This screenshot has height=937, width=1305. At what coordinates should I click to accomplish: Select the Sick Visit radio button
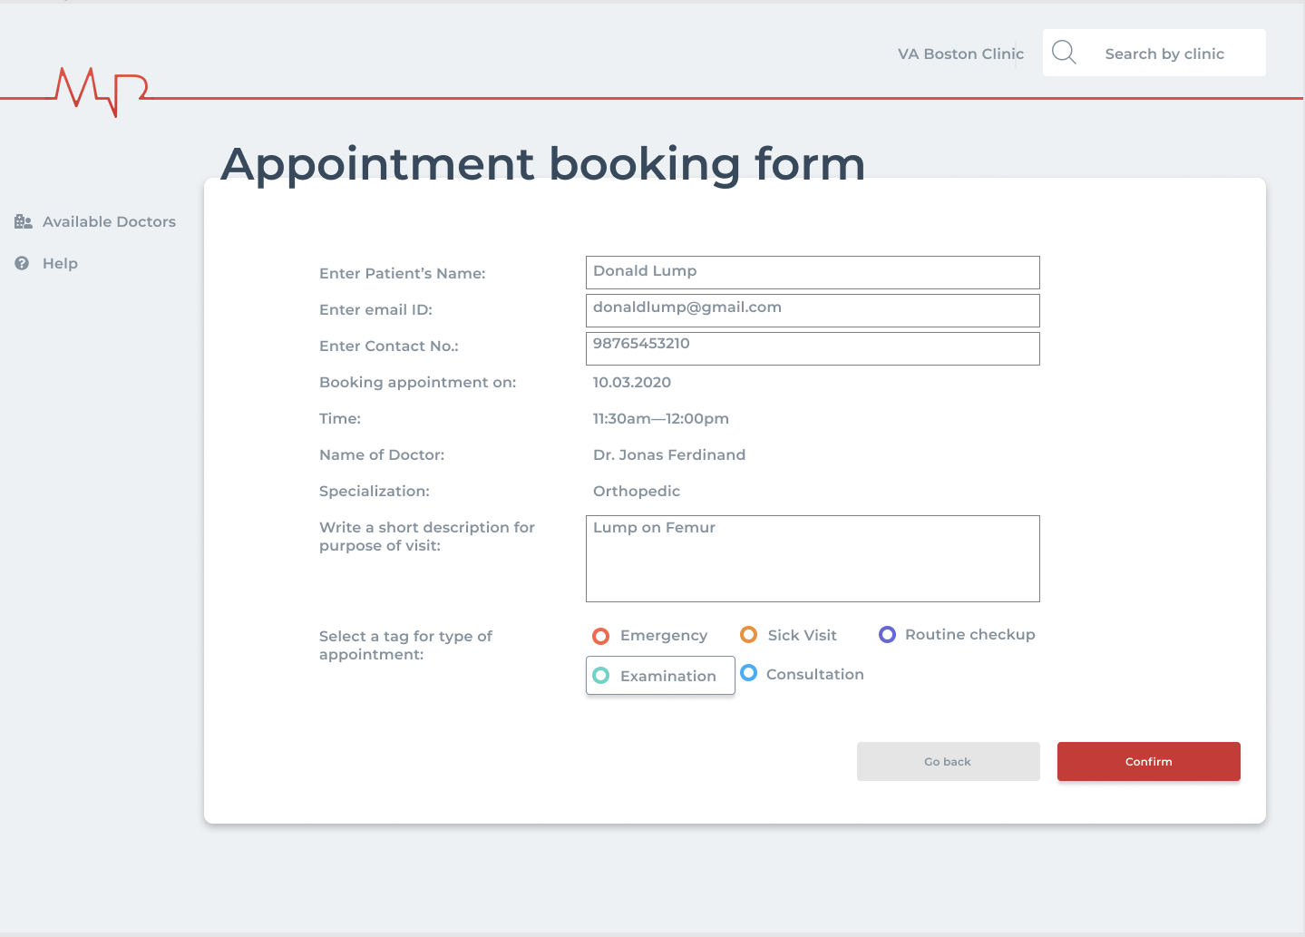[748, 635]
